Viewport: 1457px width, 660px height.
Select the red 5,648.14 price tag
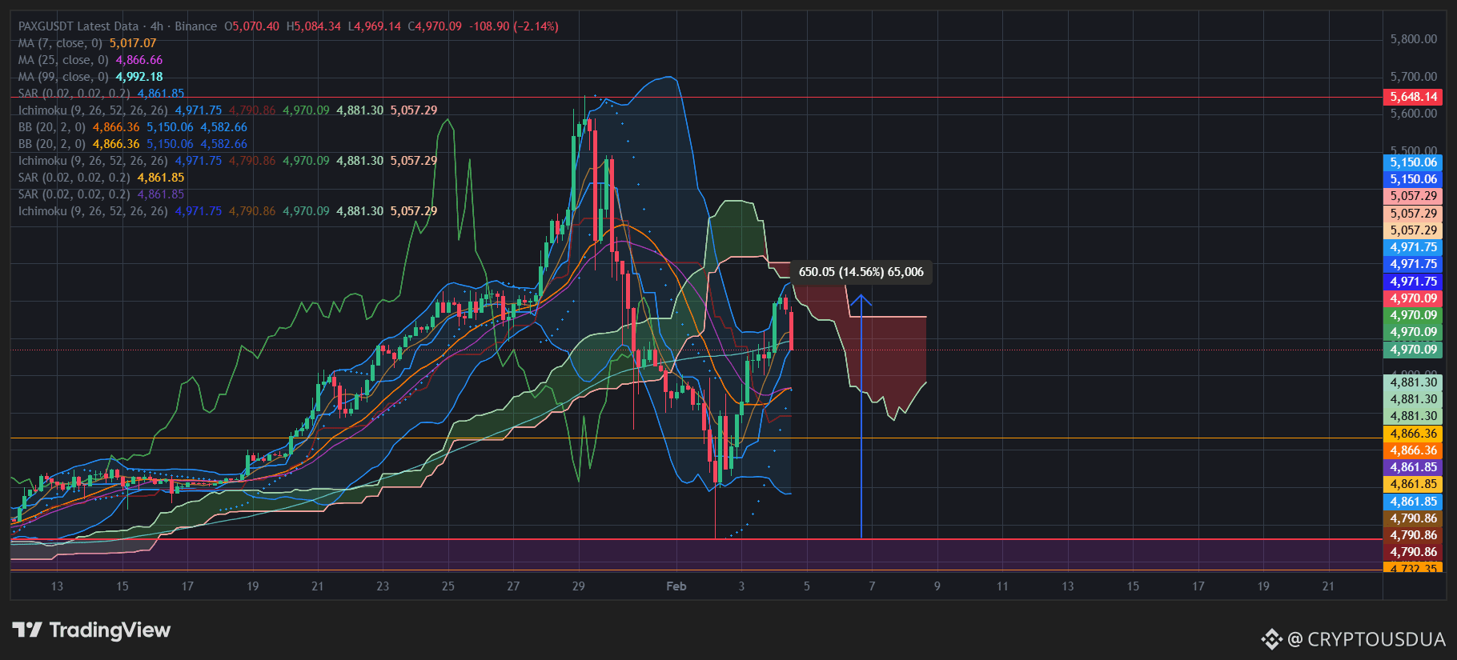point(1413,97)
